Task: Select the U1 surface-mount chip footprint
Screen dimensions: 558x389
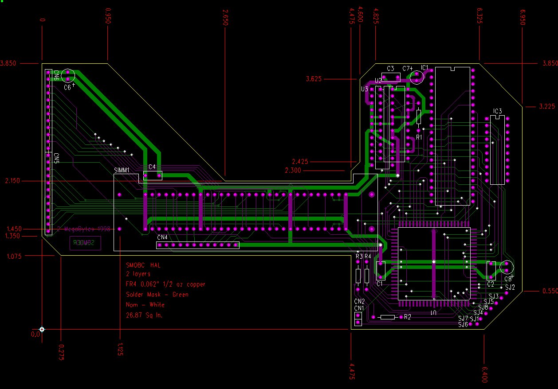Action: click(435, 264)
